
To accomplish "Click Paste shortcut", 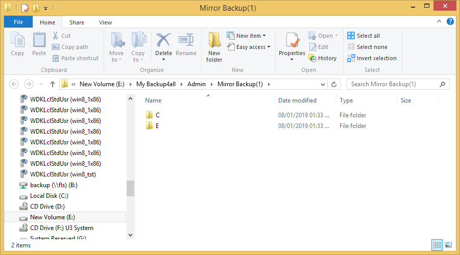I will [x=76, y=58].
